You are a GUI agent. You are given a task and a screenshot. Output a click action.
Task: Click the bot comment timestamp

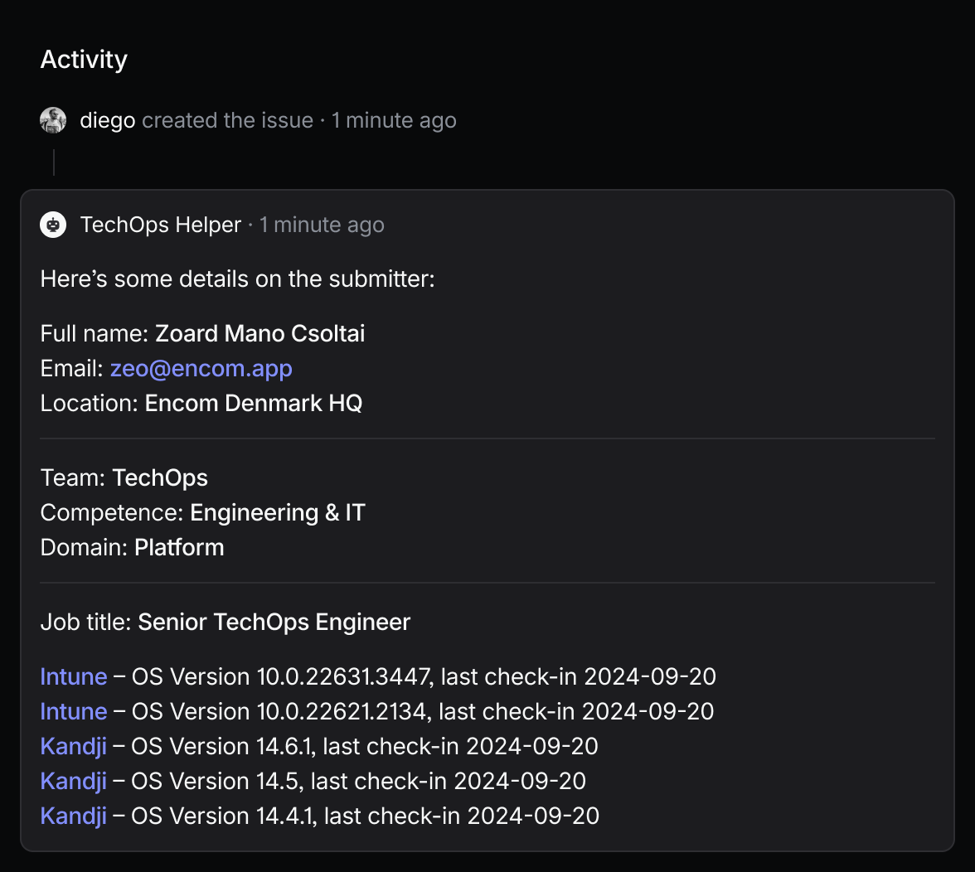click(x=321, y=224)
